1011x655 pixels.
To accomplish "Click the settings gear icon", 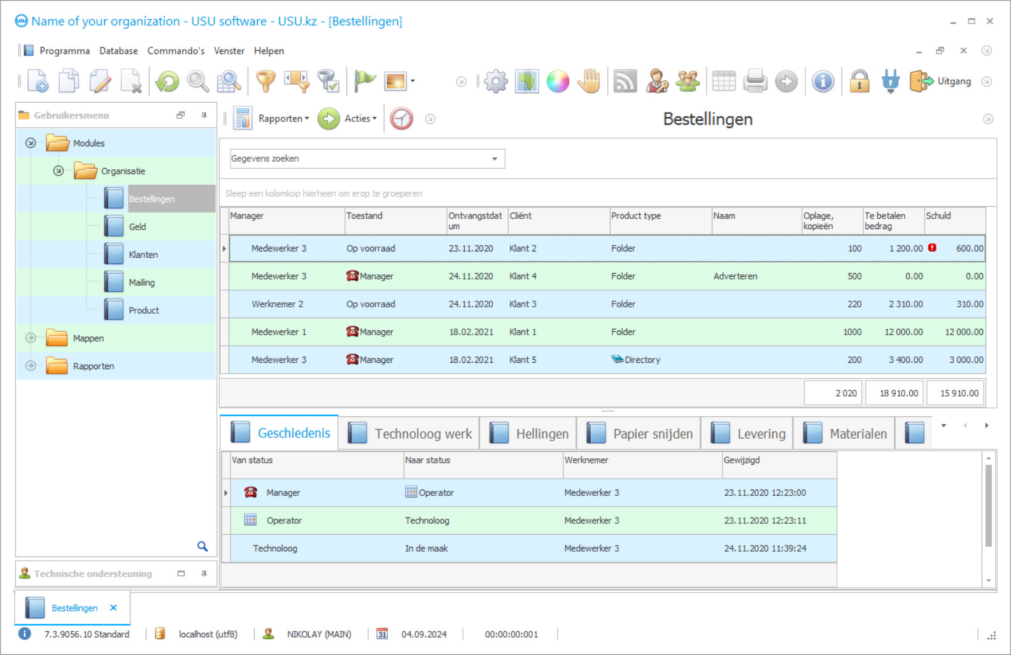I will click(496, 81).
